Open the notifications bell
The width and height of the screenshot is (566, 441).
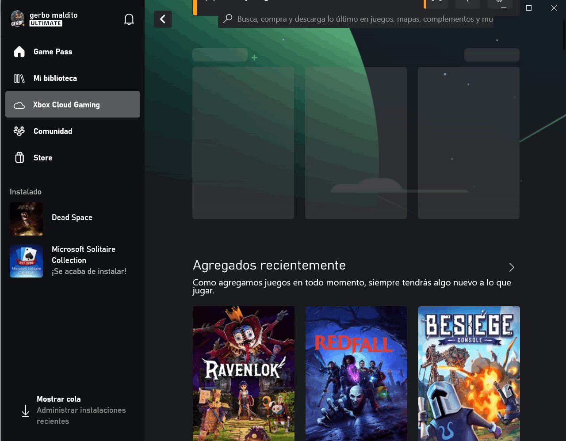(129, 19)
